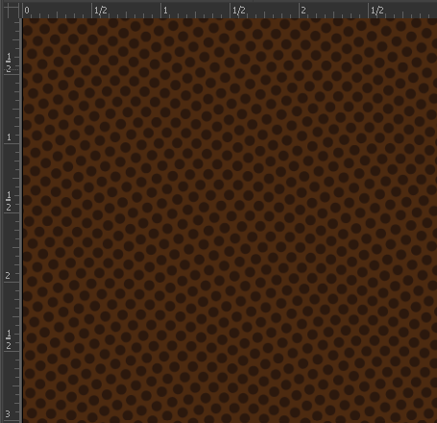
Task: Click horizontal ruler tick midway between 1 and 1 1/2
Action: coord(196,14)
